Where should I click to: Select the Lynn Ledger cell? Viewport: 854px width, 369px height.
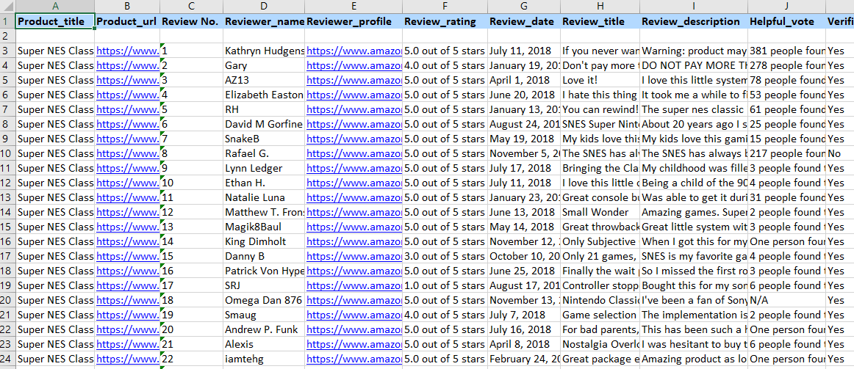tap(264, 168)
